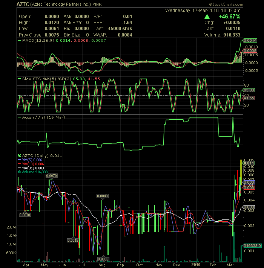The height and width of the screenshot is (268, 264).
Task: Click the EPS value -1.64
Action: (x=127, y=22)
